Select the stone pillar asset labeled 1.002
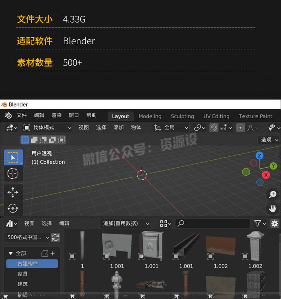 pos(255,246)
